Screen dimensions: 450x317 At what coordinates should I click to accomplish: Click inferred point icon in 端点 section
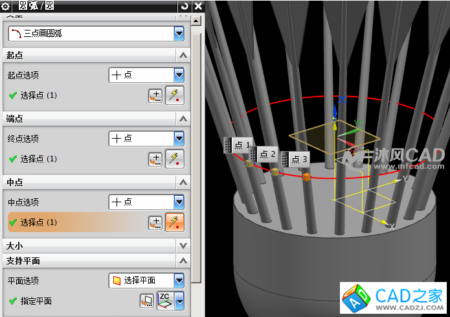click(x=175, y=159)
